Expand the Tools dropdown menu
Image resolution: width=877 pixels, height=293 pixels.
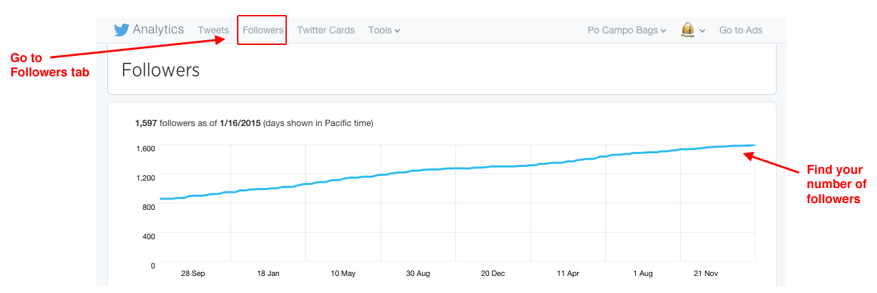(x=384, y=30)
